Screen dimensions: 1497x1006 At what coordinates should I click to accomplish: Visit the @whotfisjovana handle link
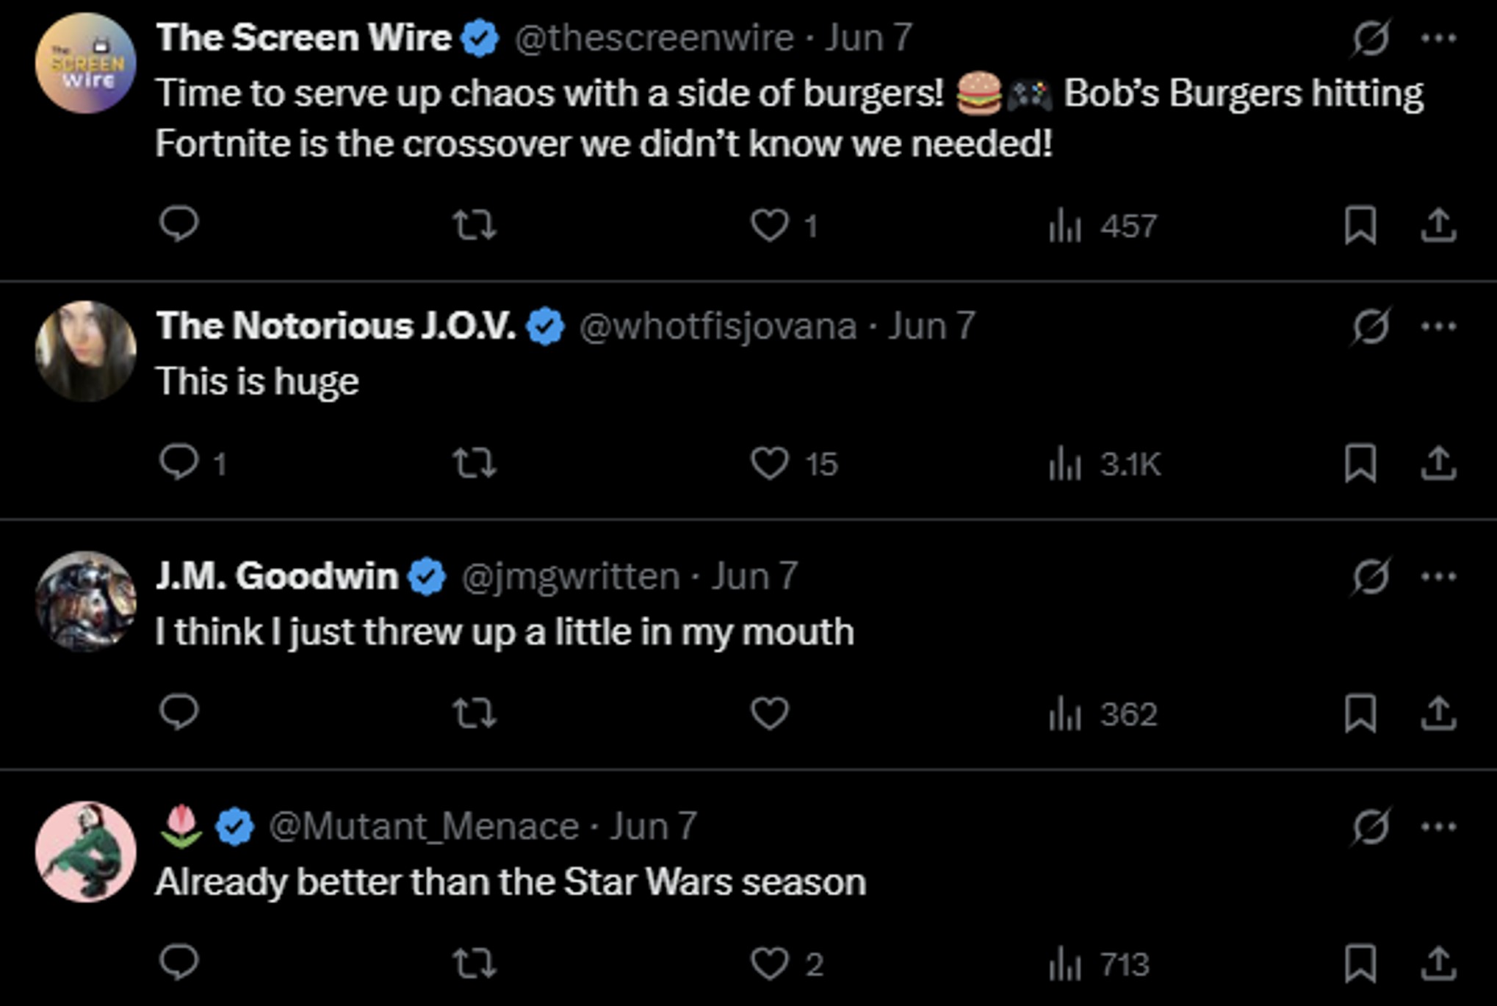click(x=718, y=326)
